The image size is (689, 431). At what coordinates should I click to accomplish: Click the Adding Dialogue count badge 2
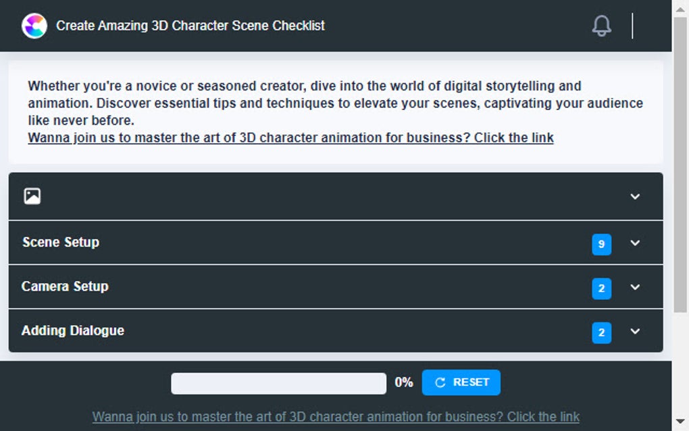601,332
